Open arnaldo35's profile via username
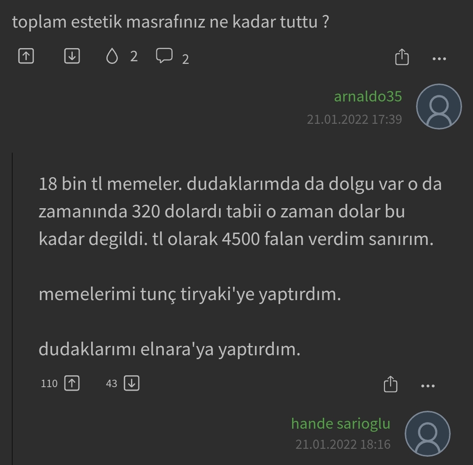 pos(367,96)
